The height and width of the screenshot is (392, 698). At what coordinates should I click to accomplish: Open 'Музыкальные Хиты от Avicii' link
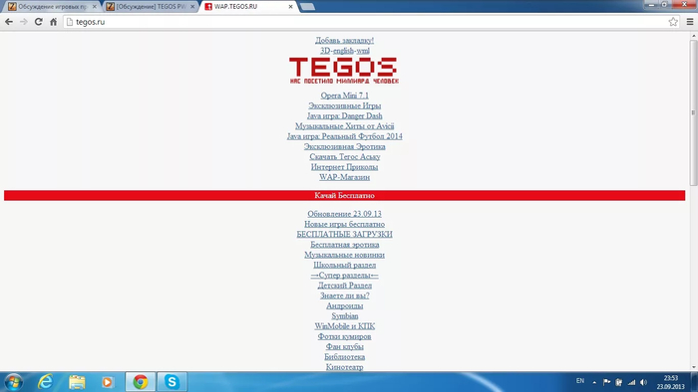tap(345, 126)
